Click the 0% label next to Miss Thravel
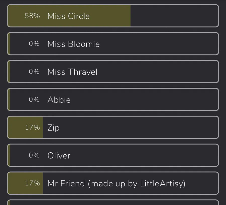This screenshot has width=226, height=205. click(34, 72)
